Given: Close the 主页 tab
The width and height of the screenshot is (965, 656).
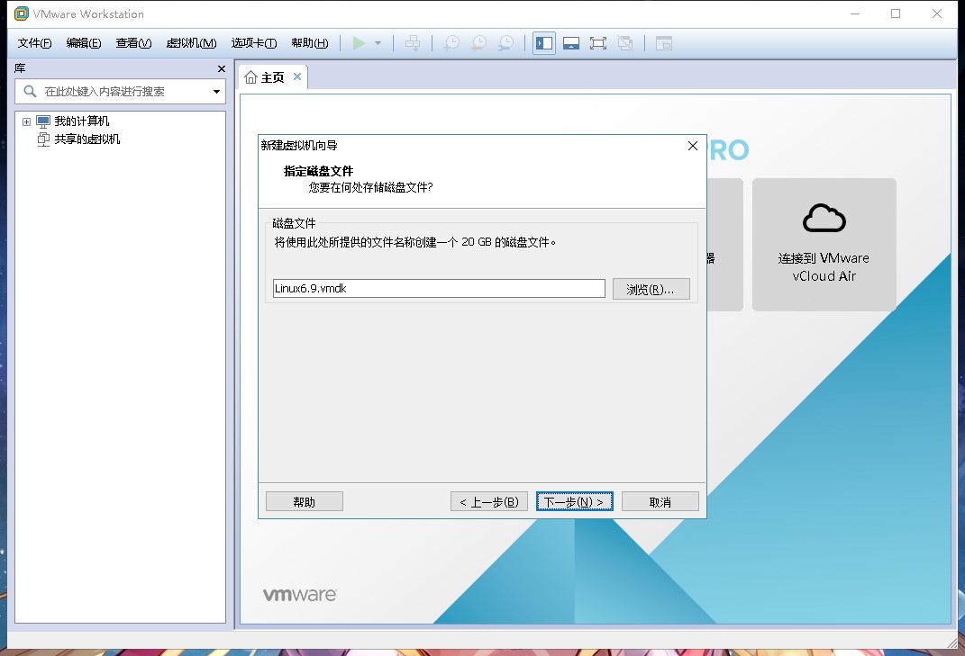Looking at the screenshot, I should click(x=297, y=76).
